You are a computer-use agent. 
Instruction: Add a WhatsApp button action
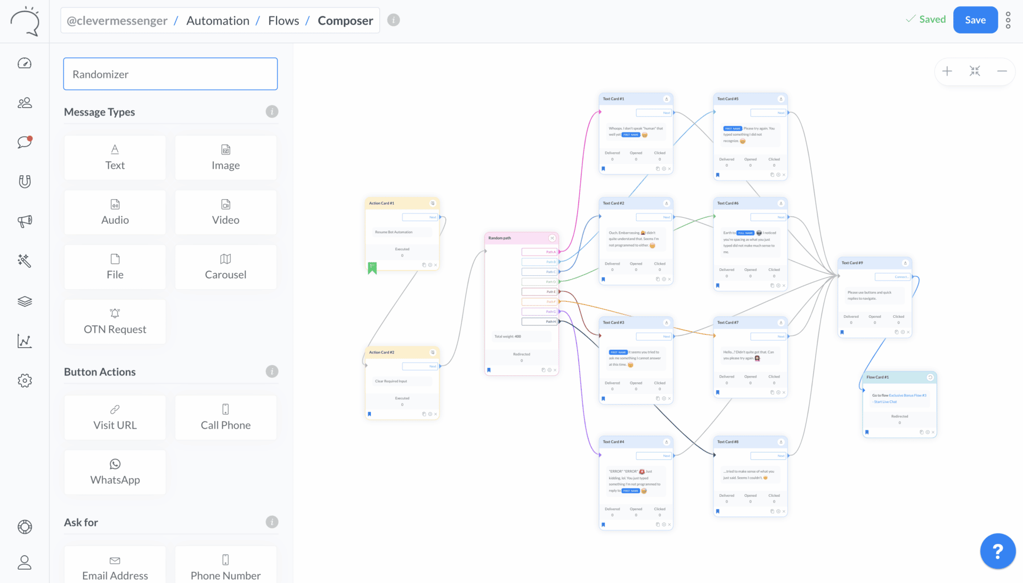pos(115,473)
